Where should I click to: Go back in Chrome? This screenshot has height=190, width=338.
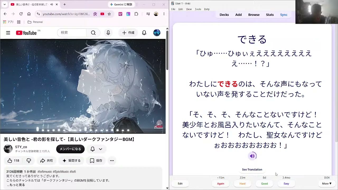click(x=5, y=14)
